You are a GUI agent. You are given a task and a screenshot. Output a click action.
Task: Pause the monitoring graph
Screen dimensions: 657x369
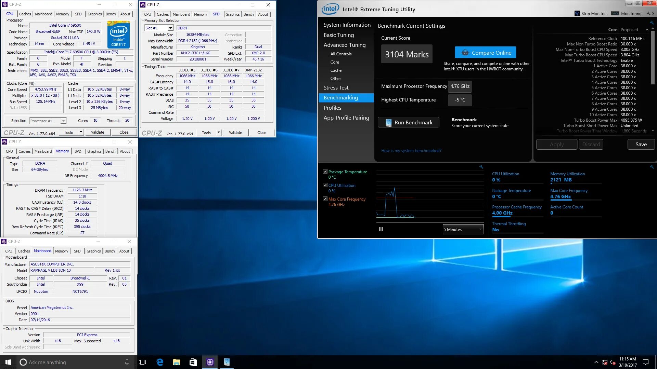coord(381,229)
